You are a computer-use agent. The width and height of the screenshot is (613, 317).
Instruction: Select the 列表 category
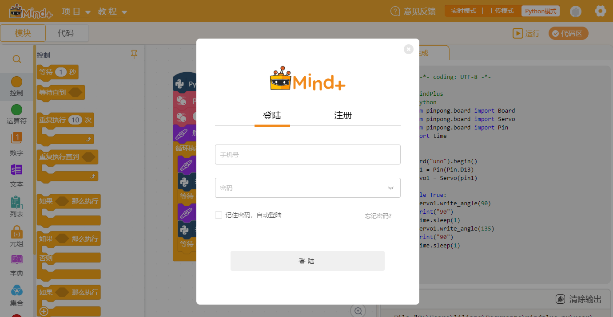(x=16, y=207)
